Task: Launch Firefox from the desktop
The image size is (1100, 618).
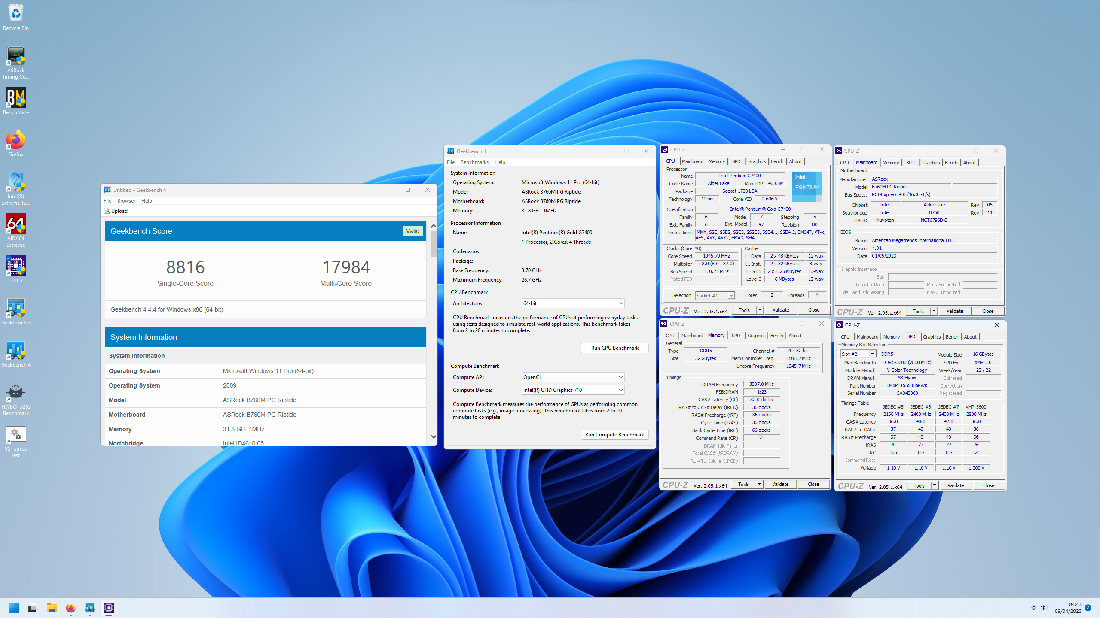Action: [x=16, y=143]
